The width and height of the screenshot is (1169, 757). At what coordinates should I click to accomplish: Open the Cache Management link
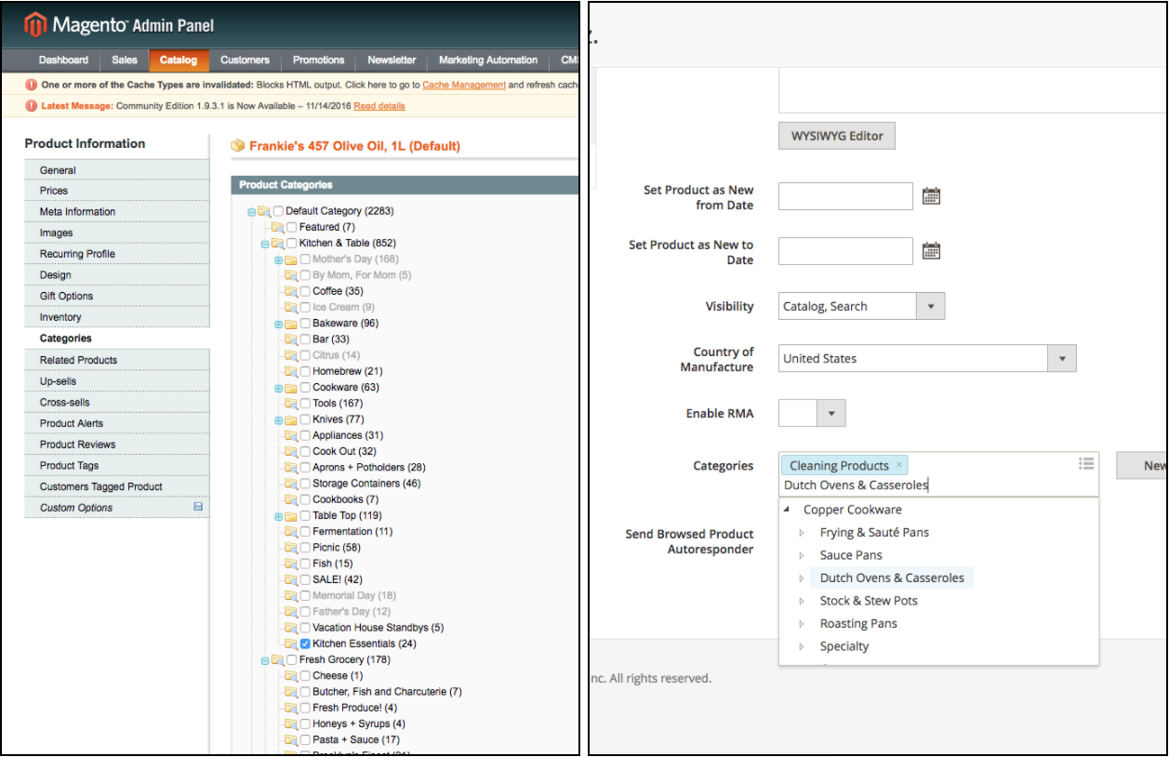coord(464,85)
